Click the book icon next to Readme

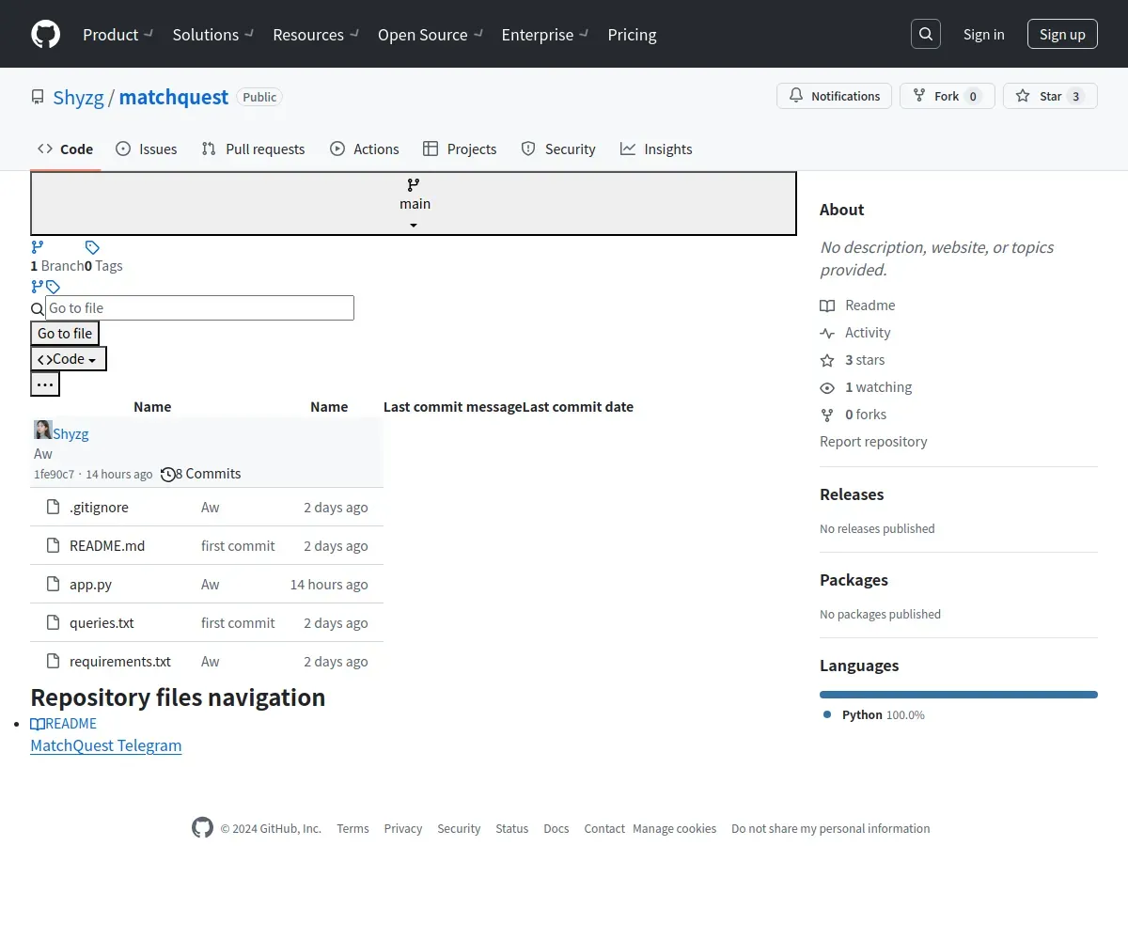coord(827,305)
